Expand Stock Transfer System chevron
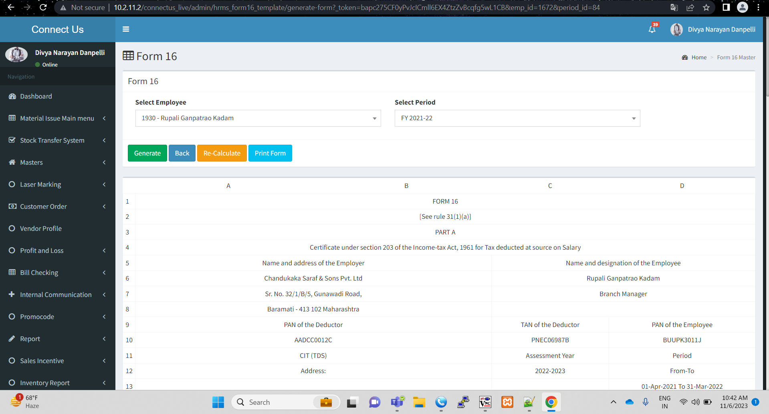The width and height of the screenshot is (769, 414). coord(104,140)
